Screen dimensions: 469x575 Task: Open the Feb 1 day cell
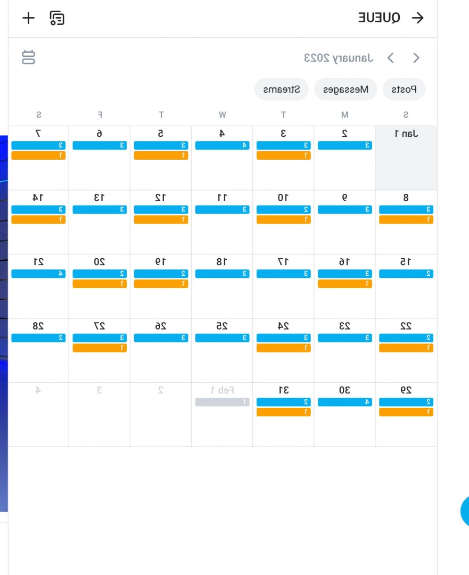point(222,414)
